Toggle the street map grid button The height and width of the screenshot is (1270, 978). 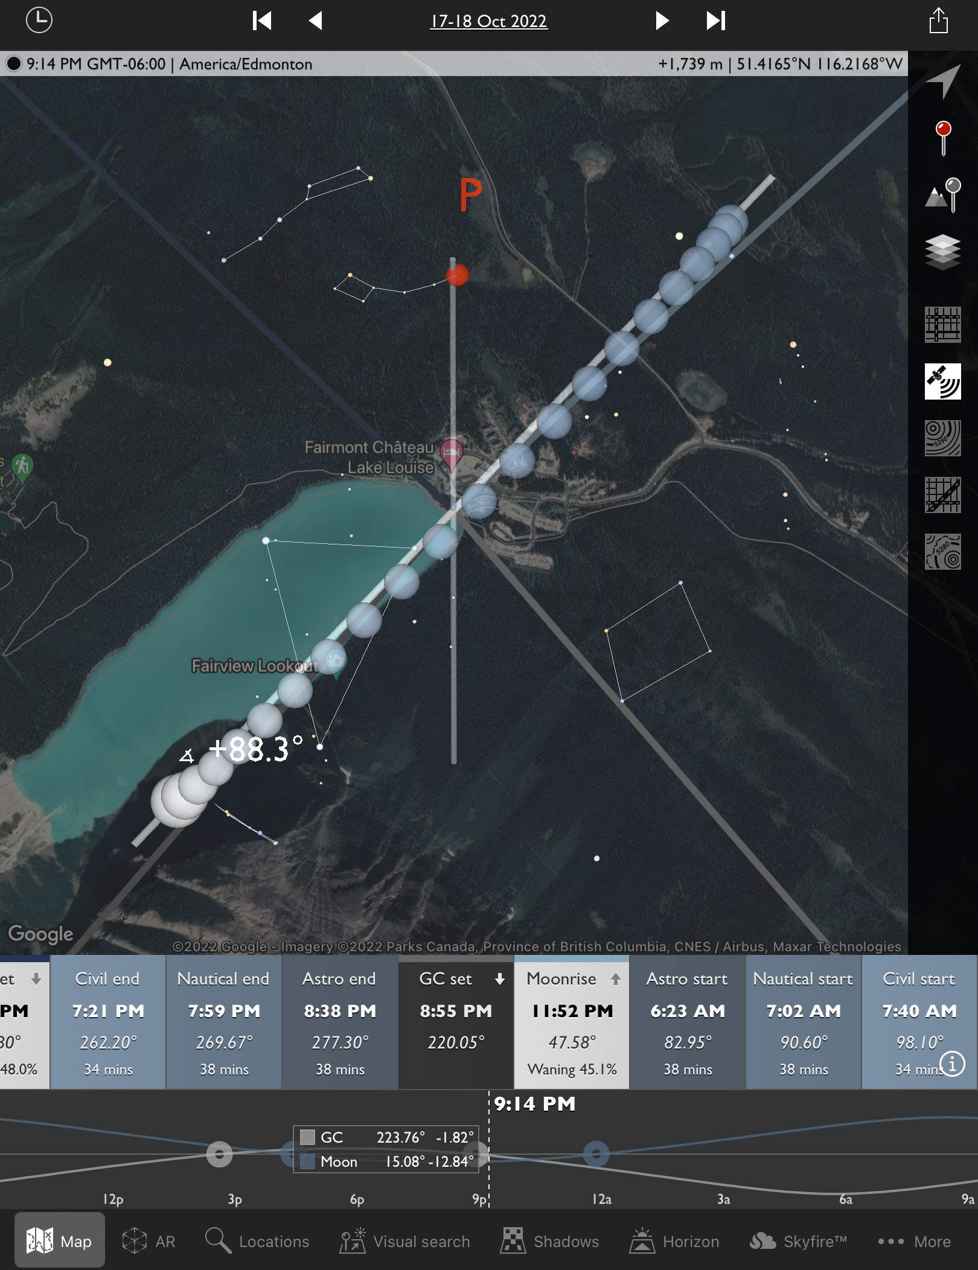coord(943,325)
